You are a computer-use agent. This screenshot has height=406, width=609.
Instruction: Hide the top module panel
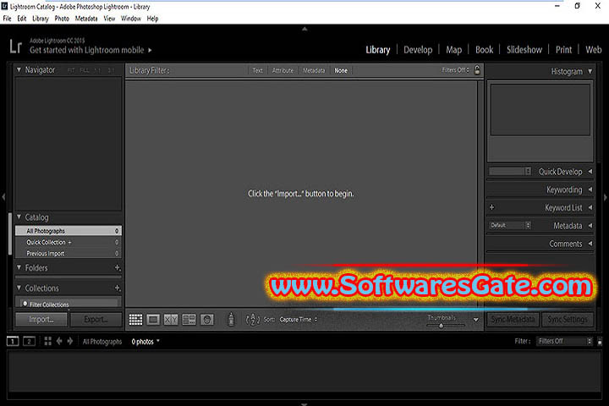(x=304, y=29)
